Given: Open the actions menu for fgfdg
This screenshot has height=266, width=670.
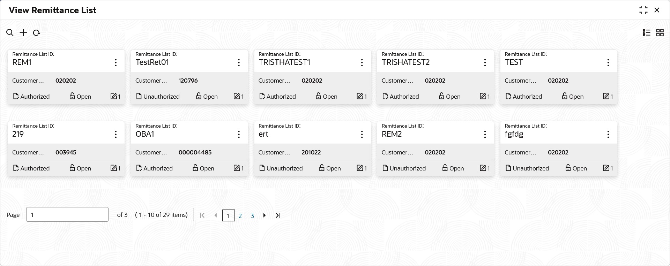Looking at the screenshot, I should [x=608, y=135].
